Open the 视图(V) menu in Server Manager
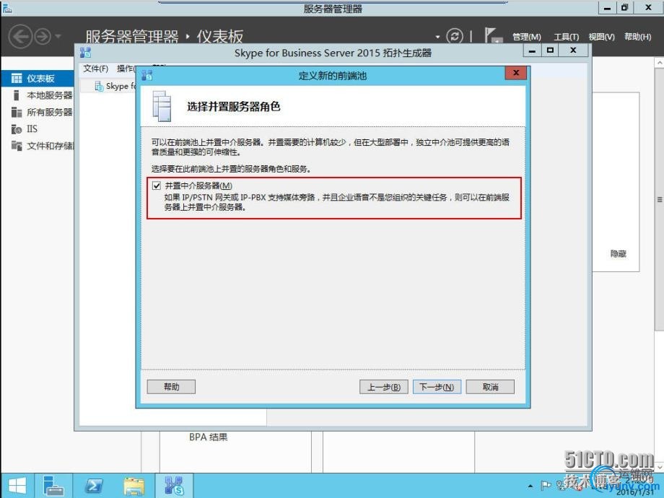664x498 pixels. coord(601,37)
